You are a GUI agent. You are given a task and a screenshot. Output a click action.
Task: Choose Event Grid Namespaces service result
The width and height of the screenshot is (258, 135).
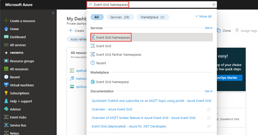[151, 37]
